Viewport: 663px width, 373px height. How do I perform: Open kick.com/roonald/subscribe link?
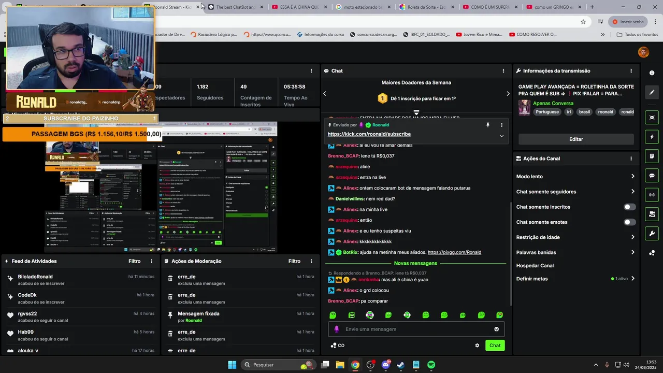pyautogui.click(x=369, y=134)
